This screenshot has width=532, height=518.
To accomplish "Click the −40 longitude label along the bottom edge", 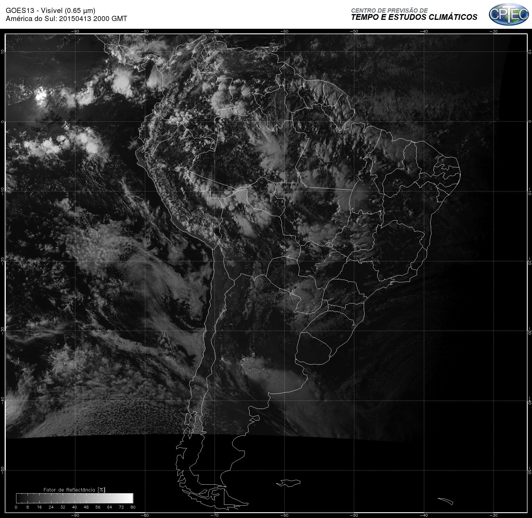I will 424,515.
